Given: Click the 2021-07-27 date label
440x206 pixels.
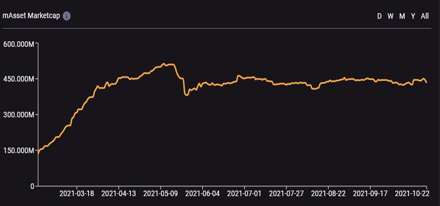Looking at the screenshot, I should (286, 193).
